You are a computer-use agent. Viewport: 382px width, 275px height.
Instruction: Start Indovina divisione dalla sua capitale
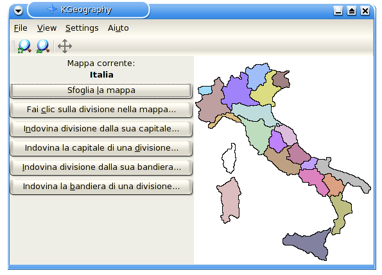101,129
